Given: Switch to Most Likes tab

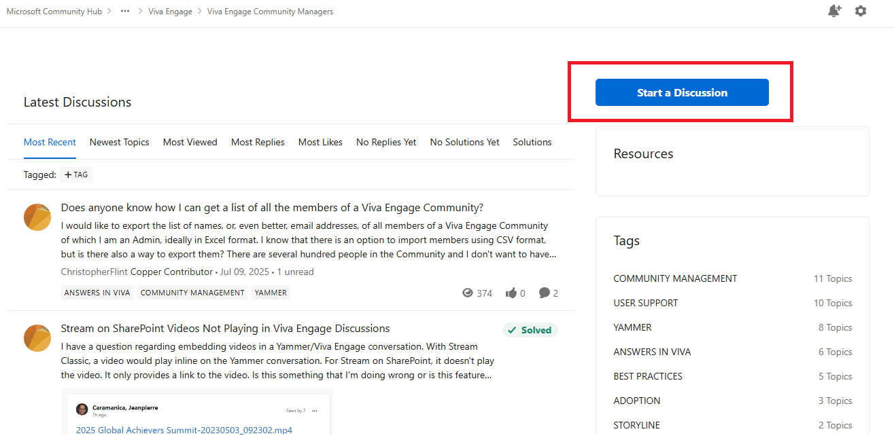Looking at the screenshot, I should (x=320, y=142).
